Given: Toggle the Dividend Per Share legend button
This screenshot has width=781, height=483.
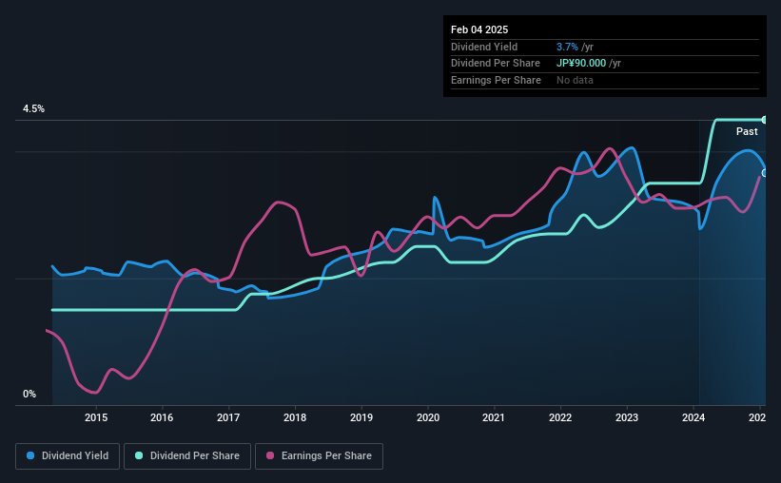Looking at the screenshot, I should [187, 456].
